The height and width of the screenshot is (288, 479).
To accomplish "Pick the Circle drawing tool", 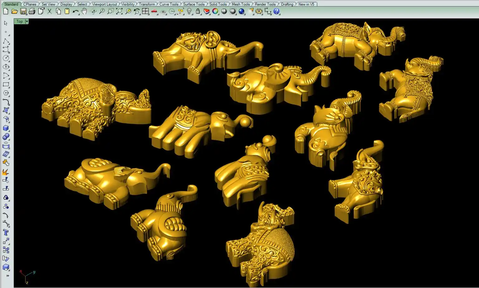I will pos(6,58).
